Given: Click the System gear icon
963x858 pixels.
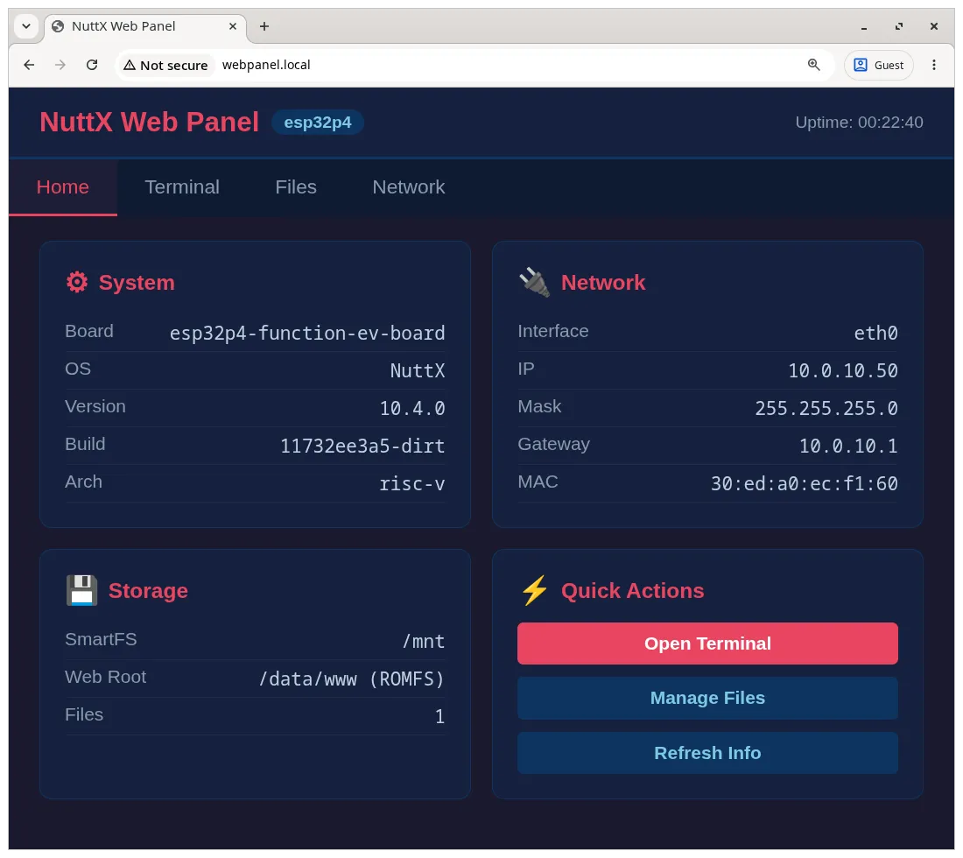Looking at the screenshot, I should click(x=77, y=283).
